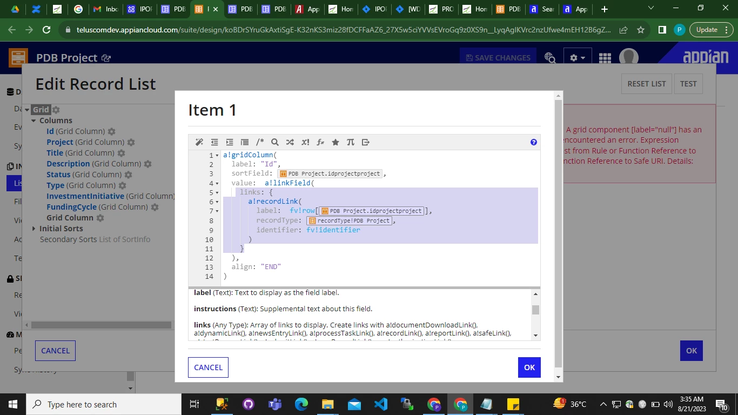Click CANCEL in Item 1 dialog
This screenshot has width=738, height=415.
208,367
